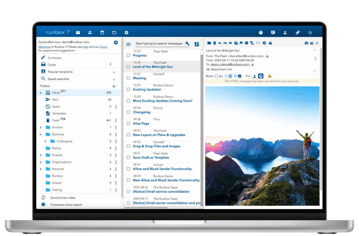Expand the Friends folder
This screenshot has width=359, height=236.
(x=41, y=155)
